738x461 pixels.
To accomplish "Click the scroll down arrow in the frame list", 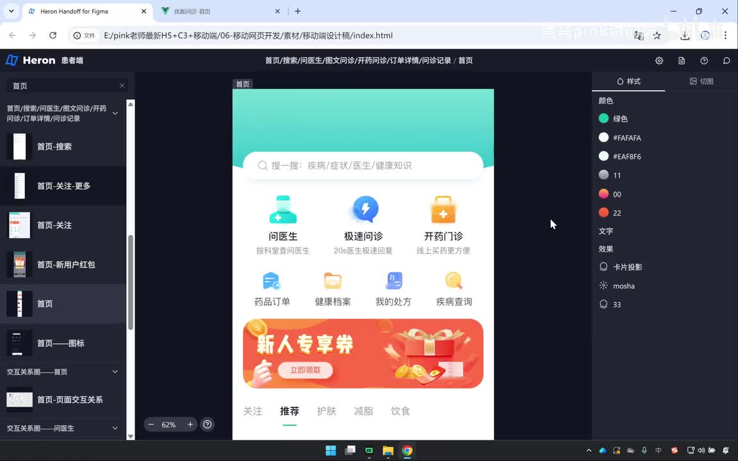I will coord(131,436).
